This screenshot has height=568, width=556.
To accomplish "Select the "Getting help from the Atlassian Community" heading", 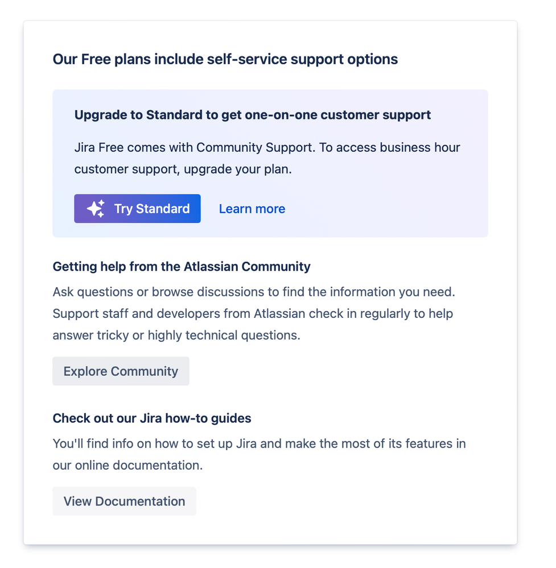I will click(182, 267).
